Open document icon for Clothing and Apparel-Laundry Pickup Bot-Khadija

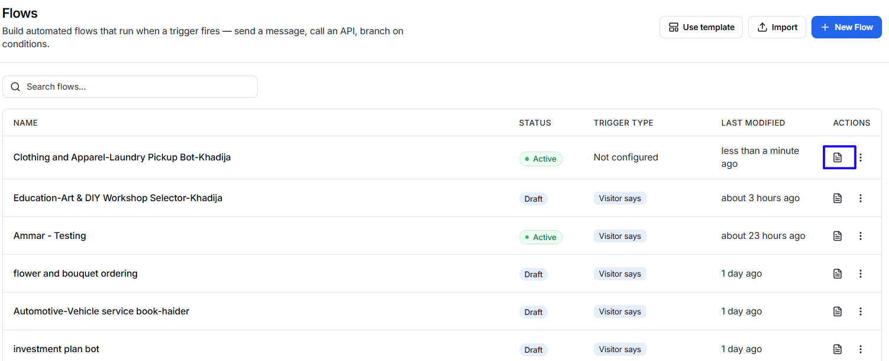837,157
